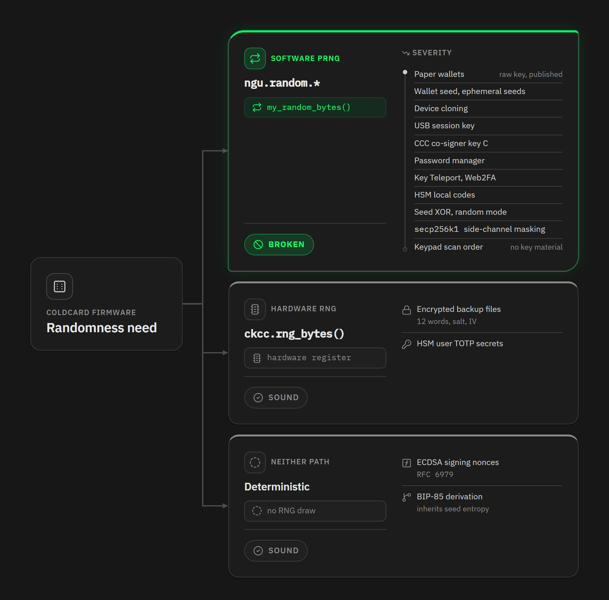Image resolution: width=609 pixels, height=600 pixels.
Task: Select the Password manager row
Action: coord(488,161)
